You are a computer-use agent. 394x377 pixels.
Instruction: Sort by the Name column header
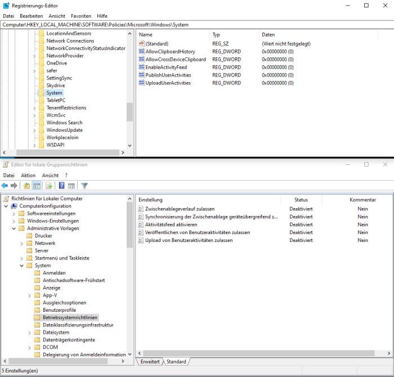click(173, 35)
